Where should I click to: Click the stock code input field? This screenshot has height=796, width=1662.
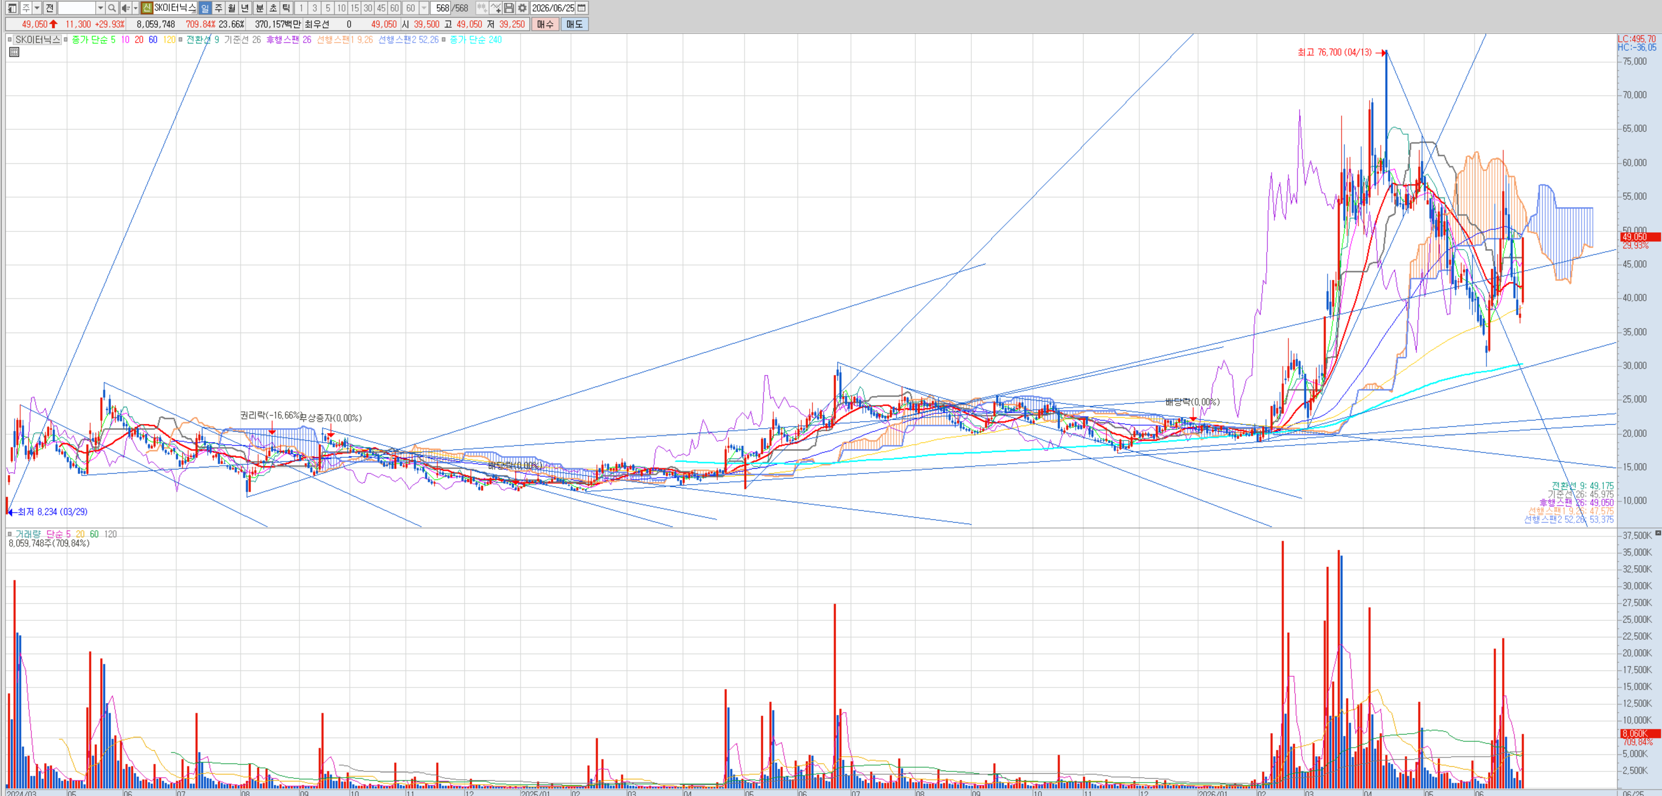click(77, 8)
